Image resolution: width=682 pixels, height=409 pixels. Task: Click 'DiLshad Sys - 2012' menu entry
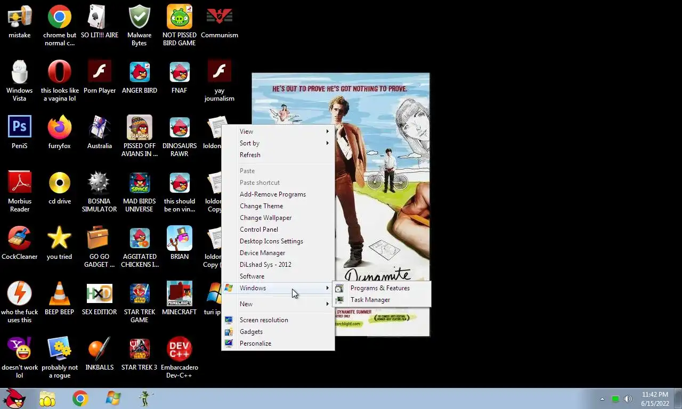[278, 265]
